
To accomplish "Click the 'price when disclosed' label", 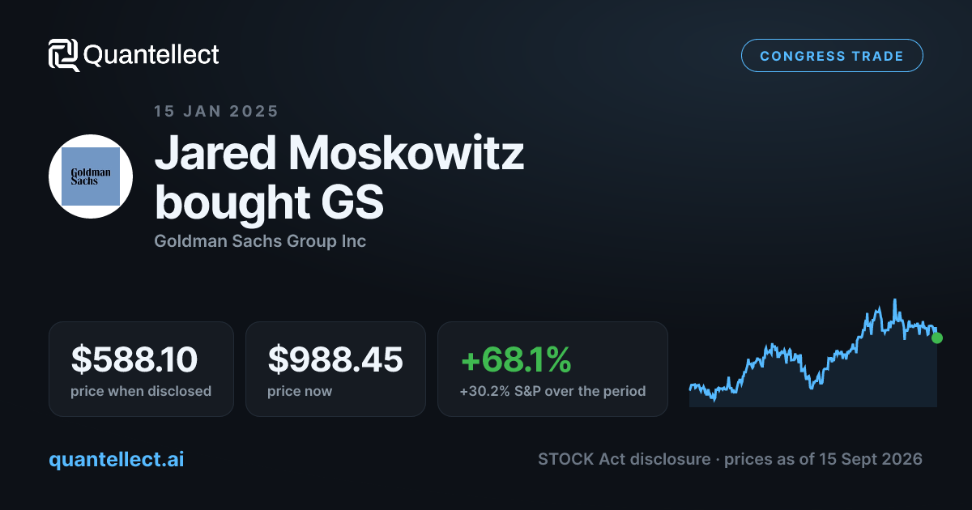I will coord(141,391).
